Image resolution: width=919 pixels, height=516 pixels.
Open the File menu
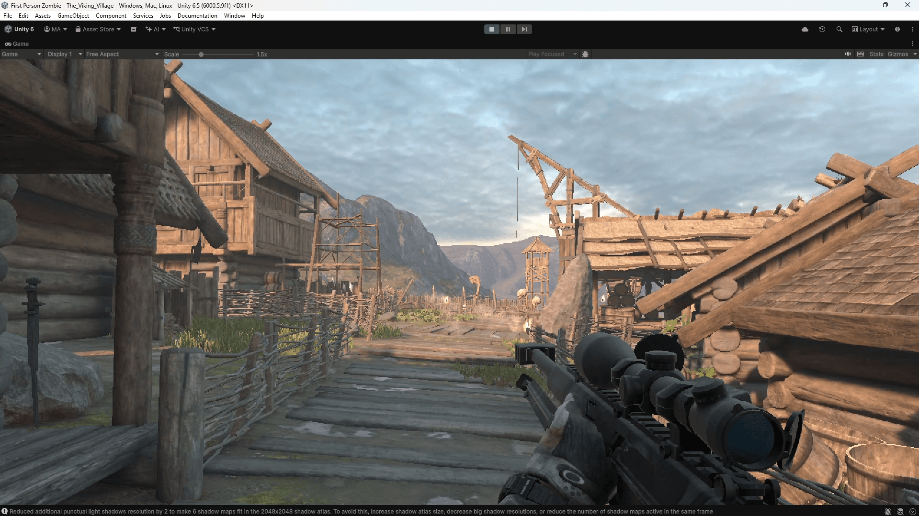[8, 16]
